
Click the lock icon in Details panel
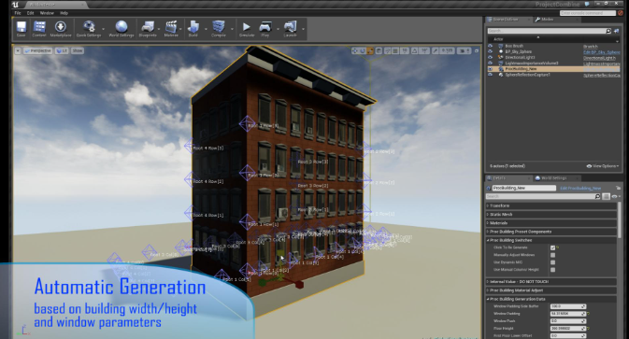tap(618, 188)
